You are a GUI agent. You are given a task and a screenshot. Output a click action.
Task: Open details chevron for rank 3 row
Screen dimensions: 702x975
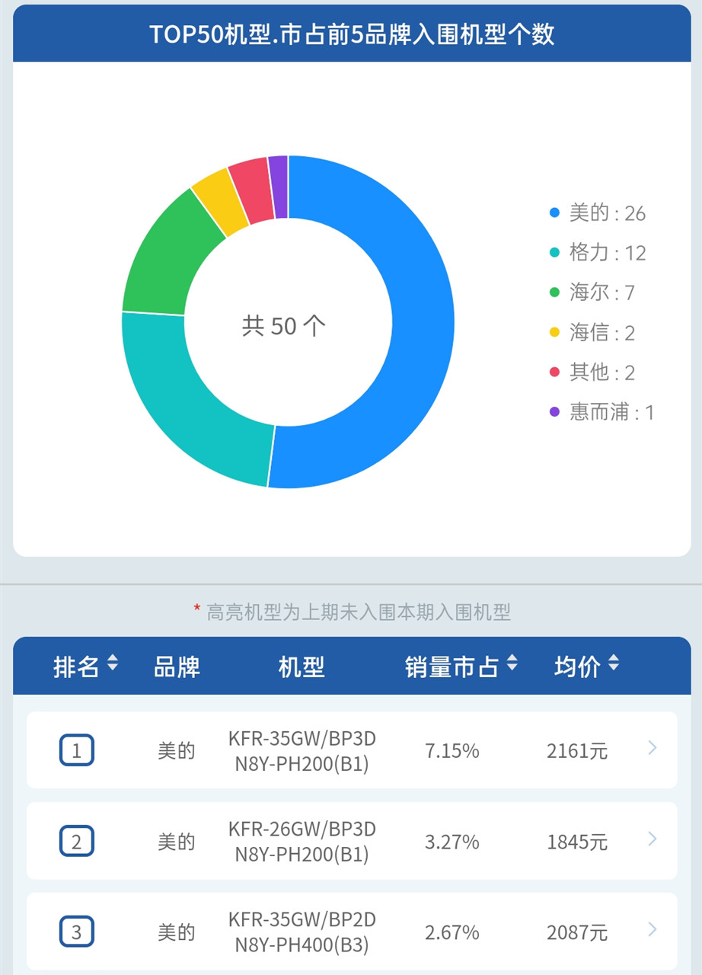pos(652,929)
